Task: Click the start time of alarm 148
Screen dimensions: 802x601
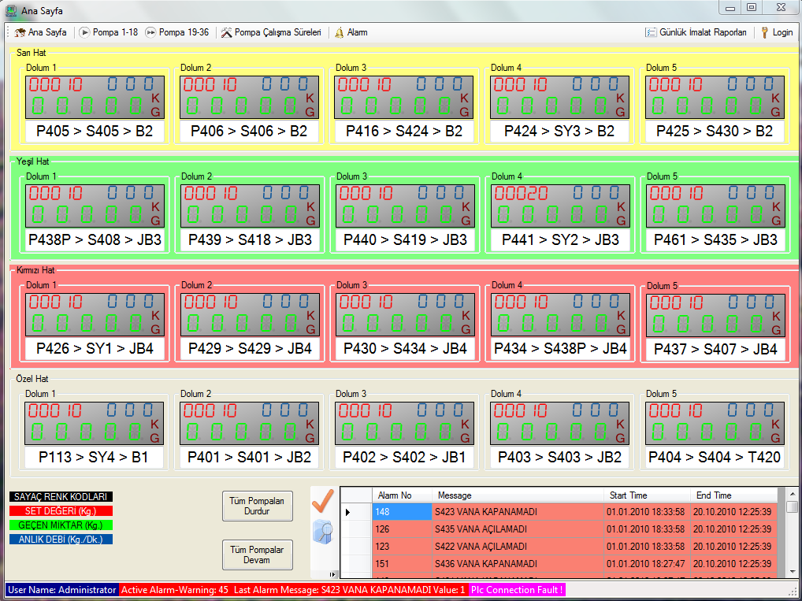Action: (645, 512)
